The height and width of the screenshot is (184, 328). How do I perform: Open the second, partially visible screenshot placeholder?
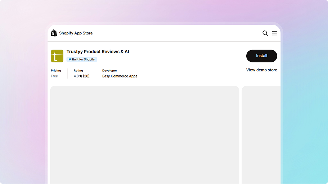pyautogui.click(x=261, y=135)
